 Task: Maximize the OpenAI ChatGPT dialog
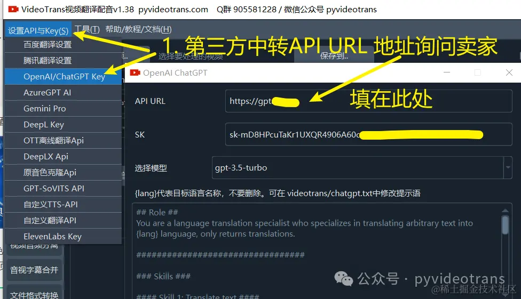[478, 72]
